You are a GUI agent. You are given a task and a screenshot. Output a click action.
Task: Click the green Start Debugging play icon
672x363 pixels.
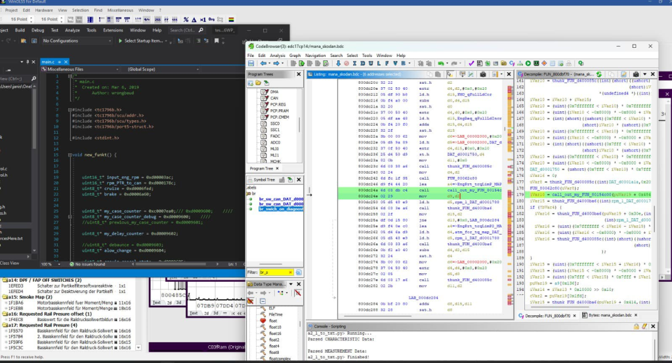(x=119, y=41)
